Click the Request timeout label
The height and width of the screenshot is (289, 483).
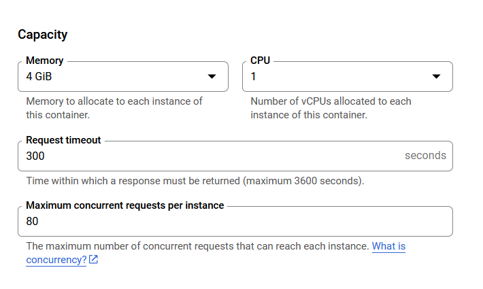pyautogui.click(x=63, y=140)
